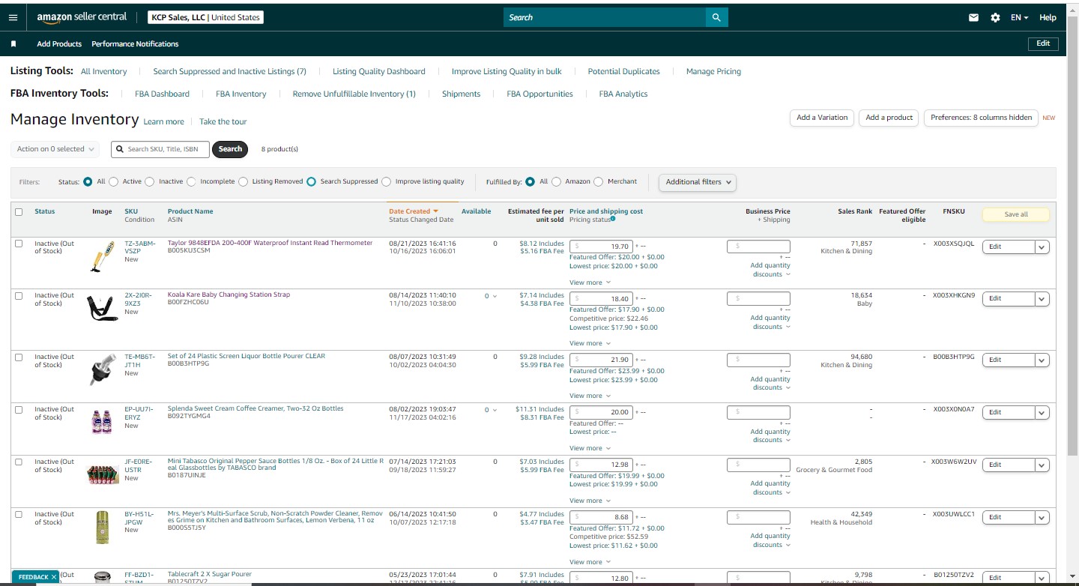
Task: Choose the Improve listing quality filter
Action: pos(387,181)
